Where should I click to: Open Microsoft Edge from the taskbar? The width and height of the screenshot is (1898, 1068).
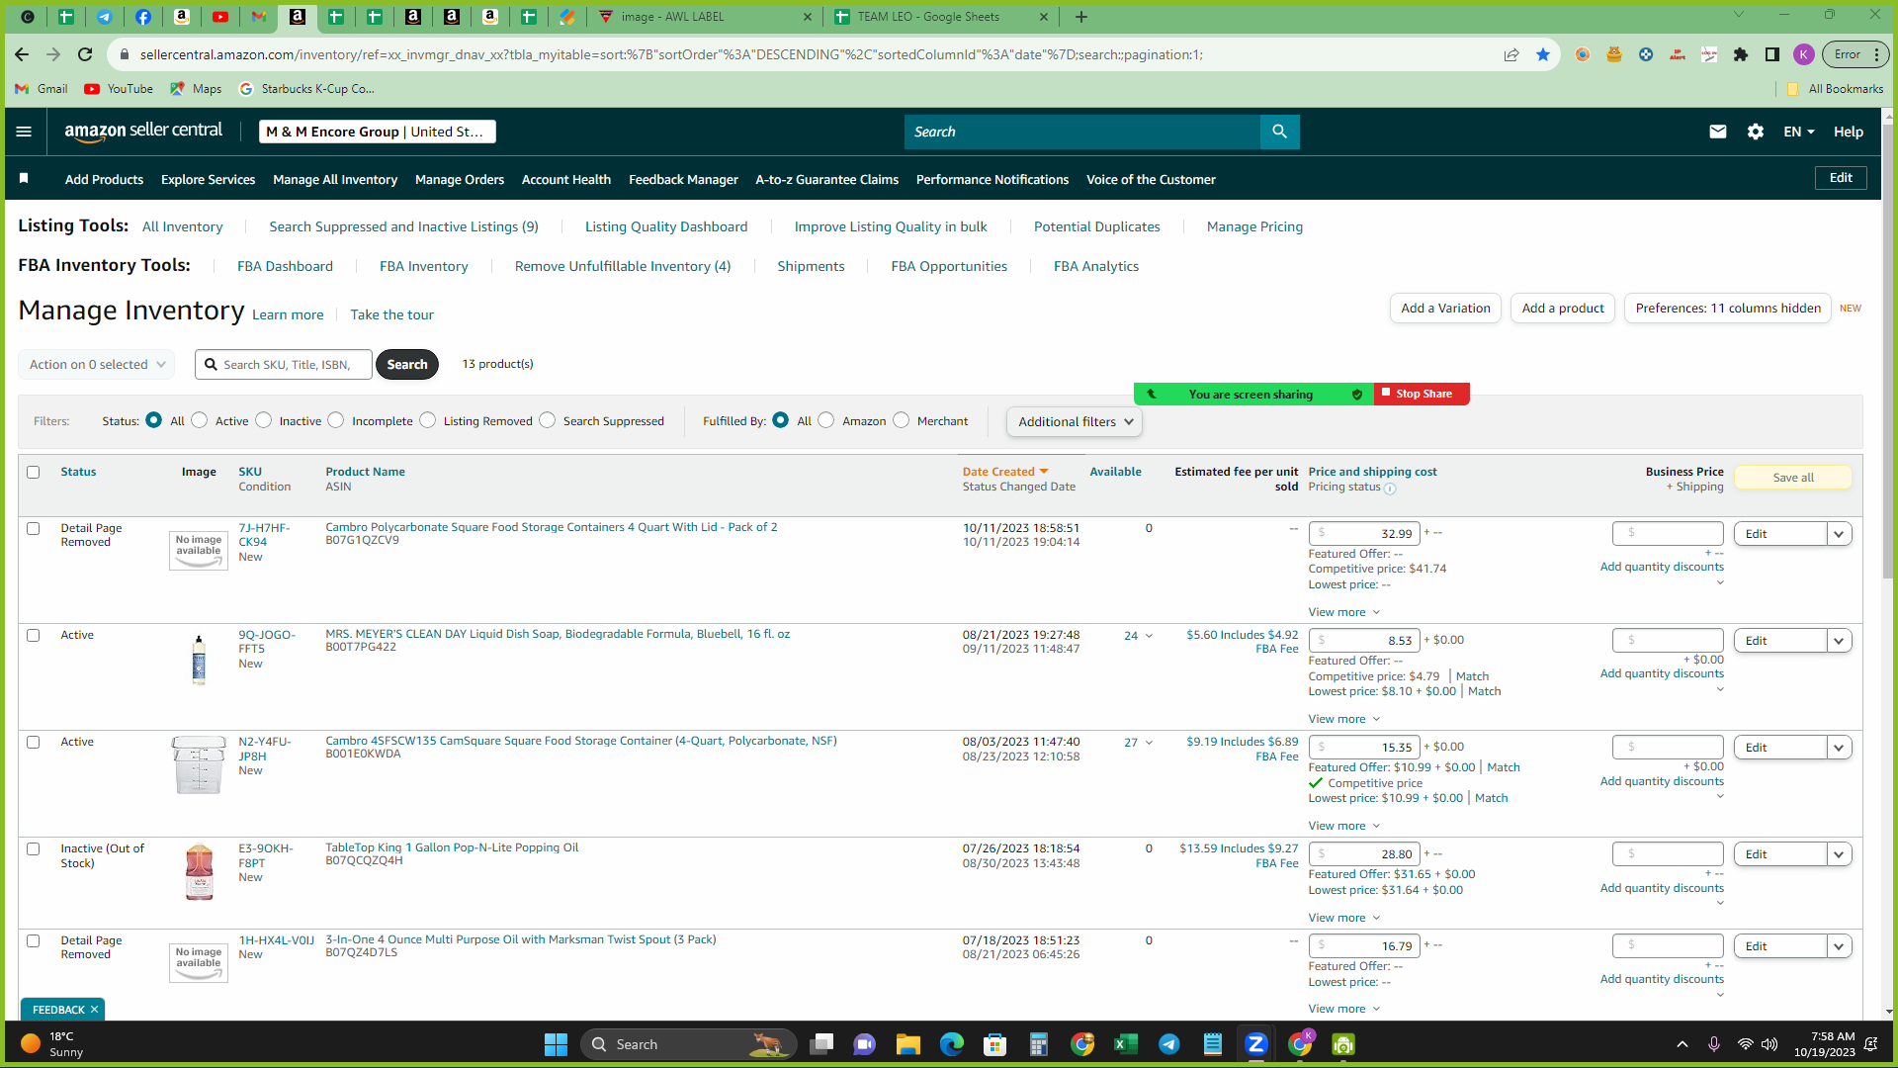(951, 1044)
